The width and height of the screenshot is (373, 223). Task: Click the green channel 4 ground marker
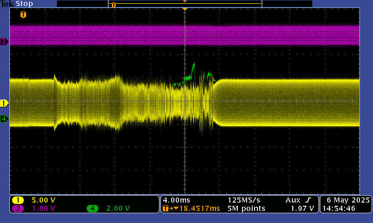coord(4,118)
